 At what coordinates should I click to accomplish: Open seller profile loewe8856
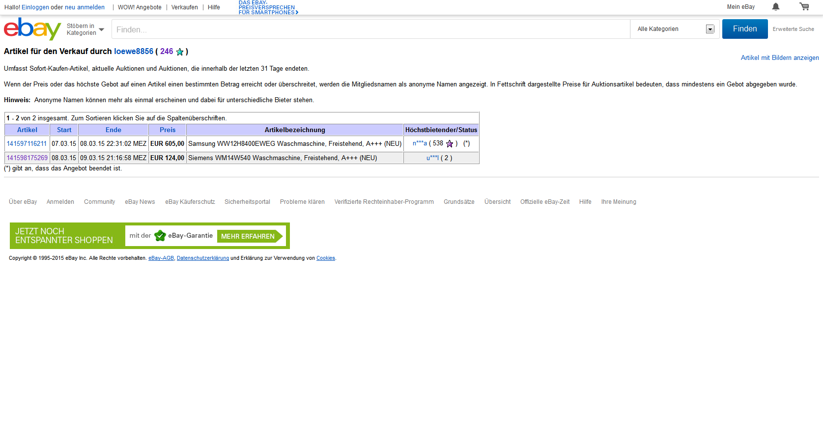(134, 52)
